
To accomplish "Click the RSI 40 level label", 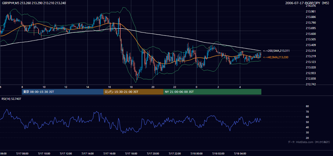I will (307, 127).
